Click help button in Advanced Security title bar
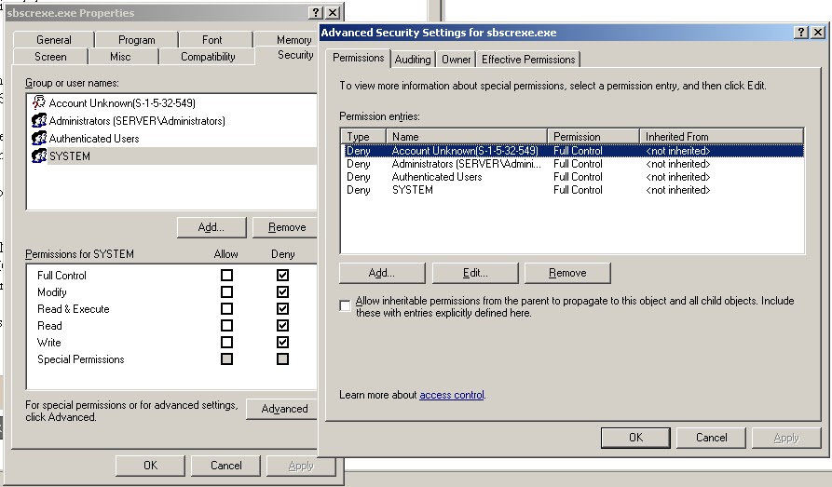Image resolution: width=832 pixels, height=487 pixels. (800, 33)
